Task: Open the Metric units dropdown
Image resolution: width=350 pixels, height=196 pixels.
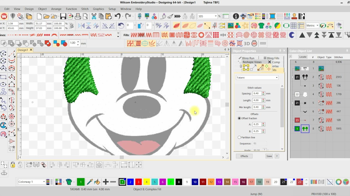Action: [x=317, y=26]
